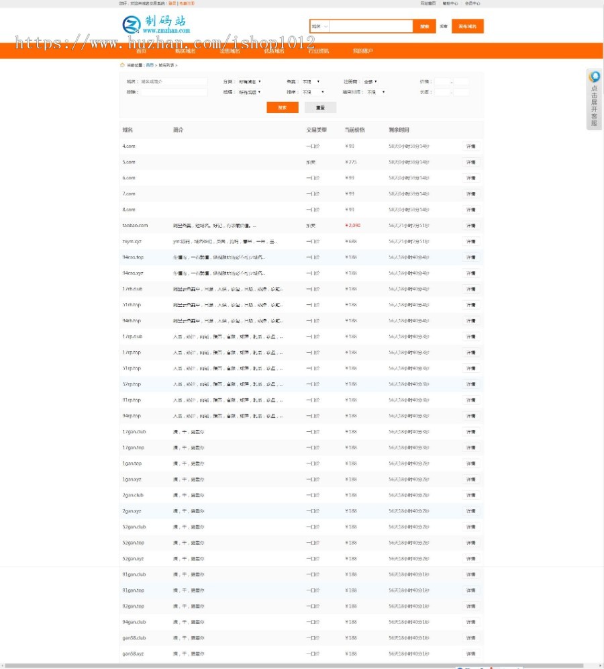This screenshot has width=604, height=669.
Task: Open the 购买域名 navigation tab
Action: (185, 51)
